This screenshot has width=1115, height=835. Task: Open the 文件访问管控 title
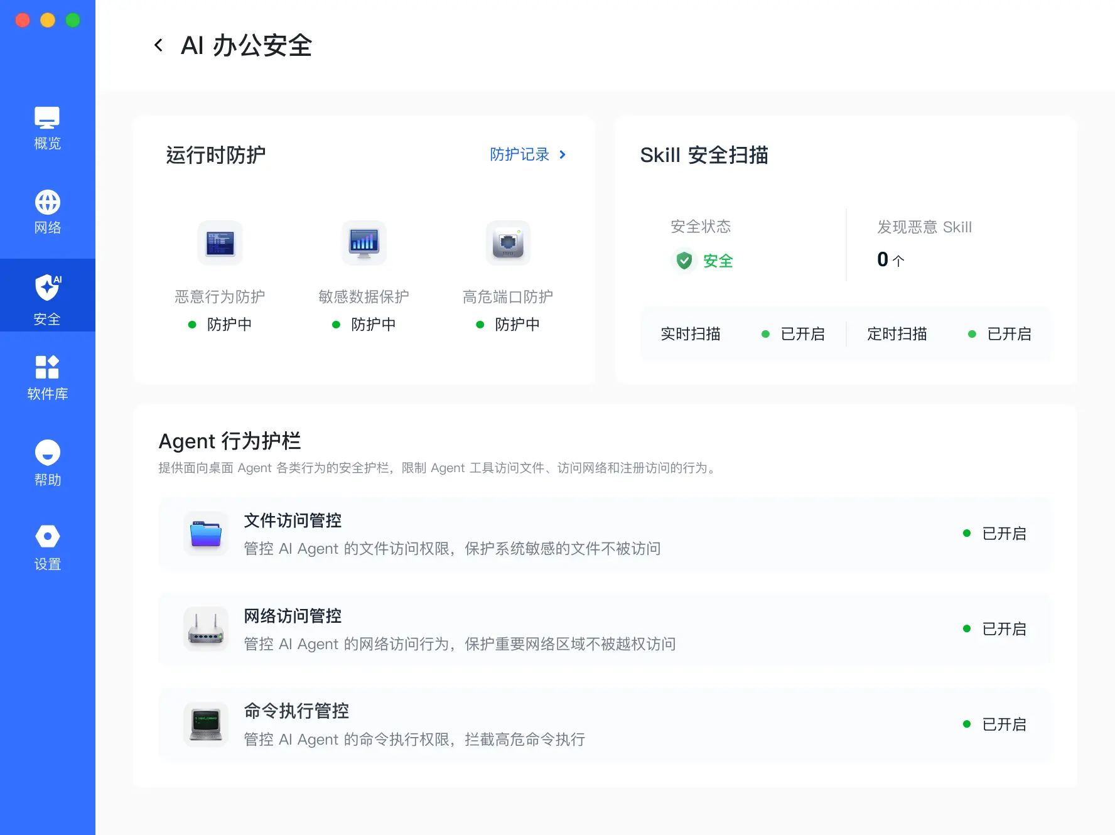(293, 520)
